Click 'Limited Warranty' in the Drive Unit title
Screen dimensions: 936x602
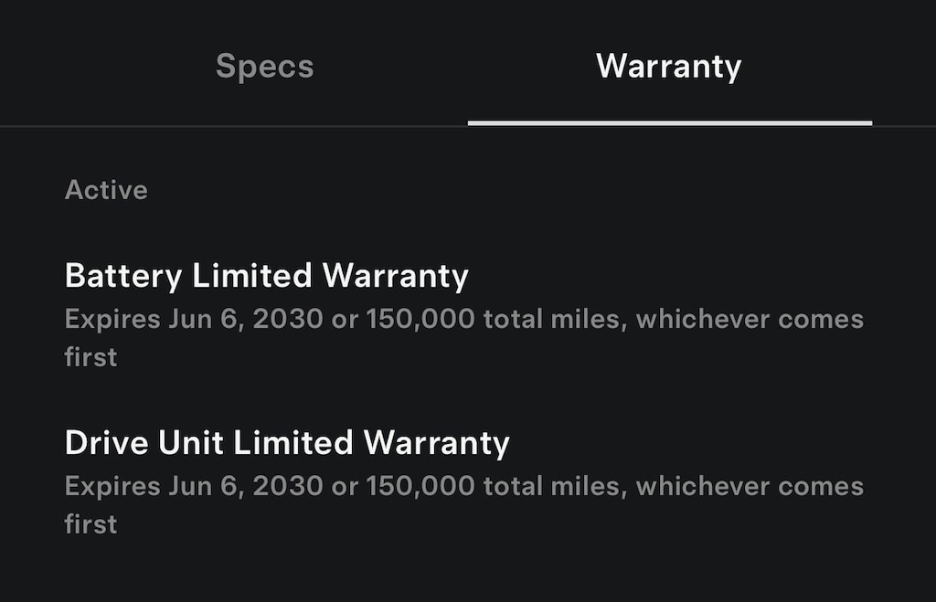tap(371, 443)
